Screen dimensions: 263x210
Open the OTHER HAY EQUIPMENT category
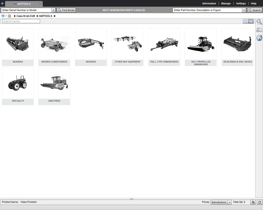(128, 47)
